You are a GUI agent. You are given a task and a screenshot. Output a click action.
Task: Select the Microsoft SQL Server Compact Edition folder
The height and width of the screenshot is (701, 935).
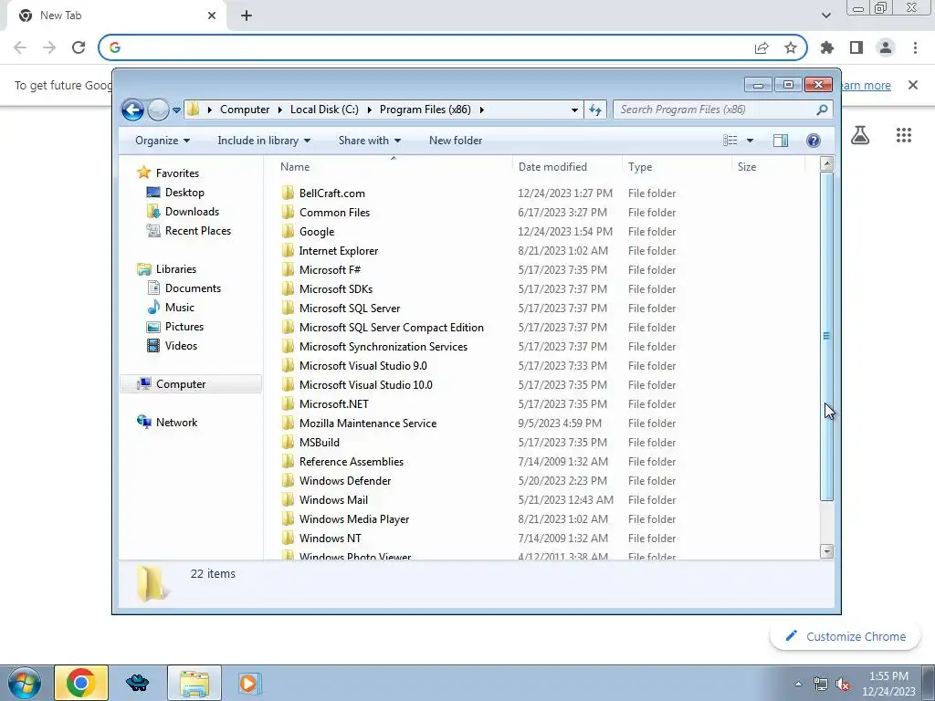391,328
